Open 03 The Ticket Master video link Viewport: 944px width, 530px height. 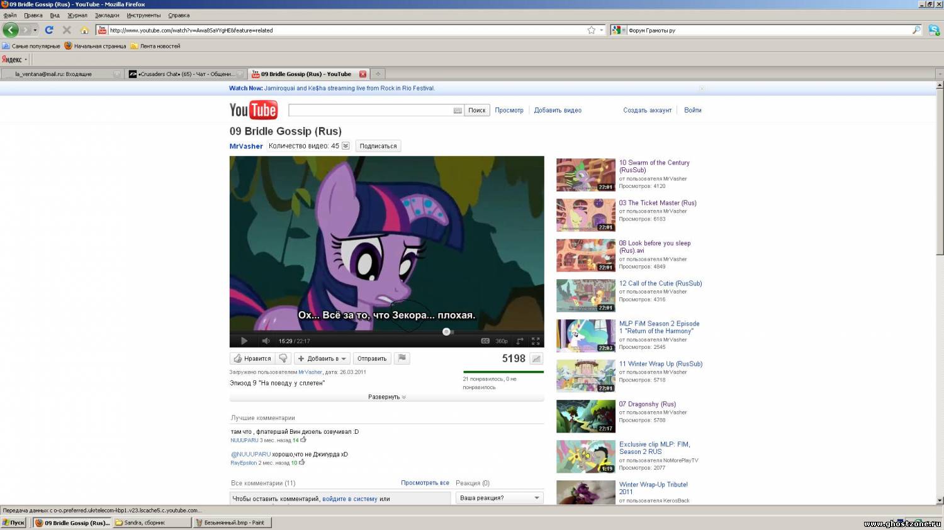pyautogui.click(x=657, y=203)
